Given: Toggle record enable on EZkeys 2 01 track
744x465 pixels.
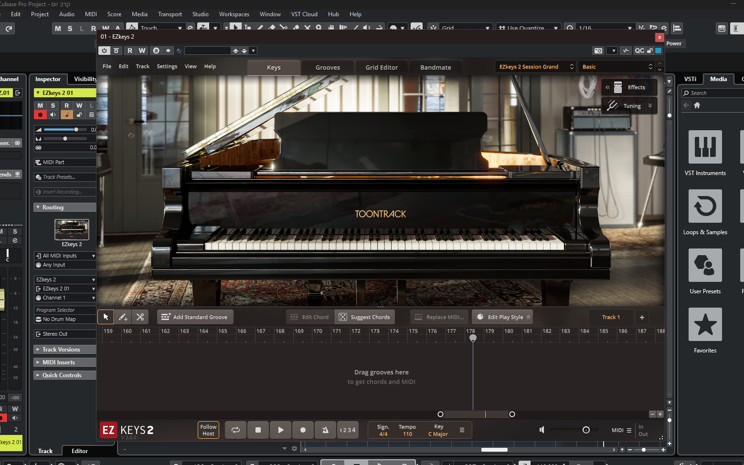Looking at the screenshot, I should (x=40, y=114).
